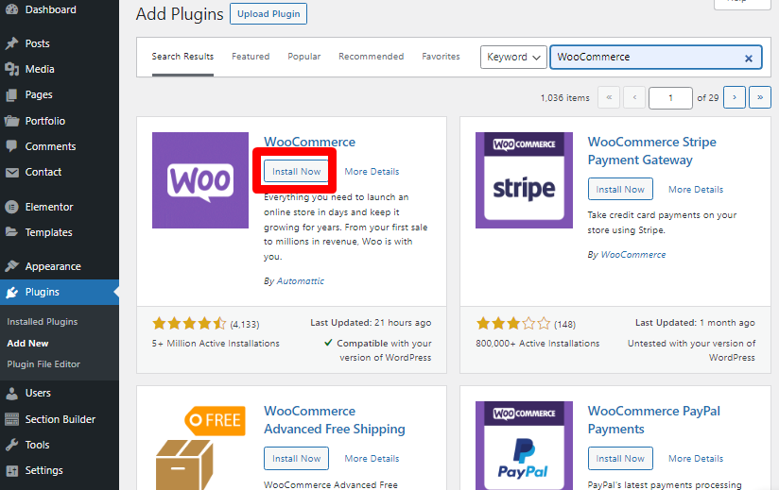The width and height of the screenshot is (779, 490).
Task: Click the Media library icon
Action: [11, 69]
